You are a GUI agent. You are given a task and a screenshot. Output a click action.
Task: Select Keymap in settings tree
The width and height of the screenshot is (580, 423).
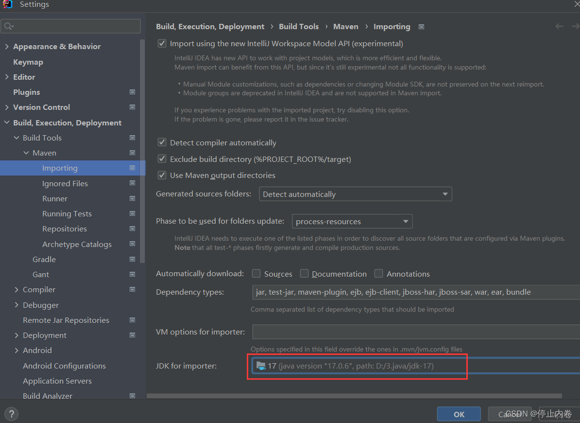(28, 62)
